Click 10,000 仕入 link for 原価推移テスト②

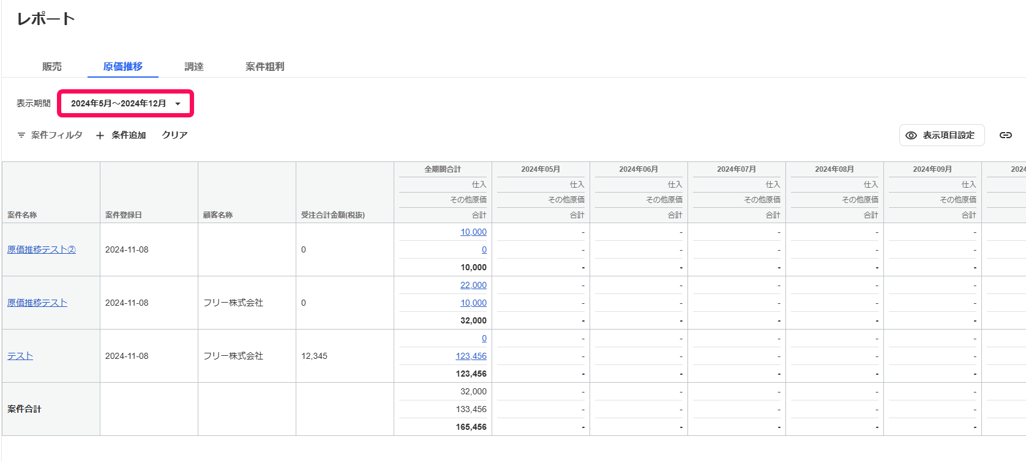pos(473,232)
